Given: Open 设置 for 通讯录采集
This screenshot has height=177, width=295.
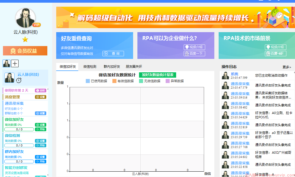Looking at the screenshot, I should click(x=41, y=113).
